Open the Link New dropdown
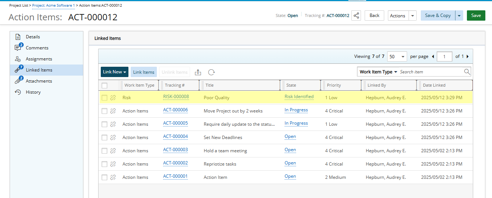492x198 pixels. [114, 72]
